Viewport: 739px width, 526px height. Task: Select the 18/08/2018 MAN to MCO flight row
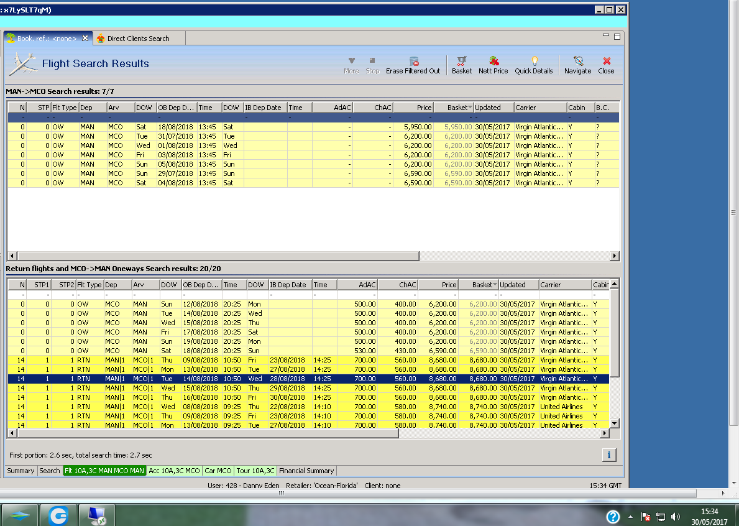click(x=177, y=127)
